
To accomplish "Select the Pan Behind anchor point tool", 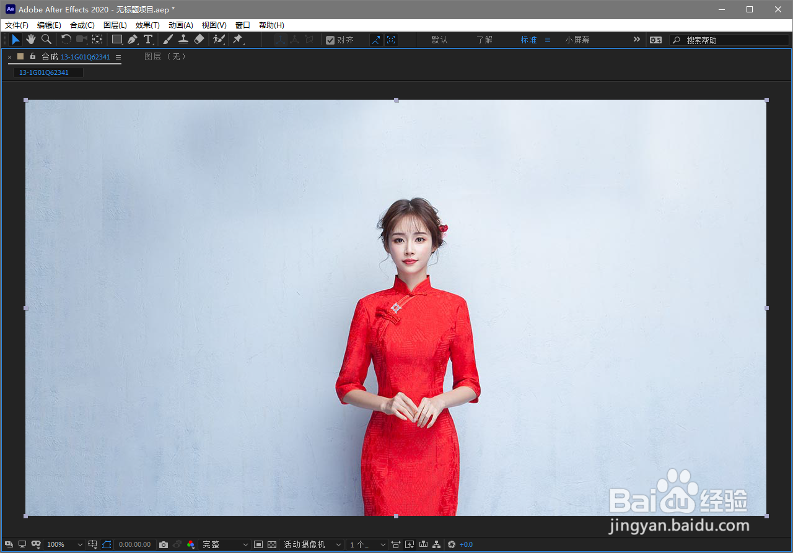I will click(97, 40).
